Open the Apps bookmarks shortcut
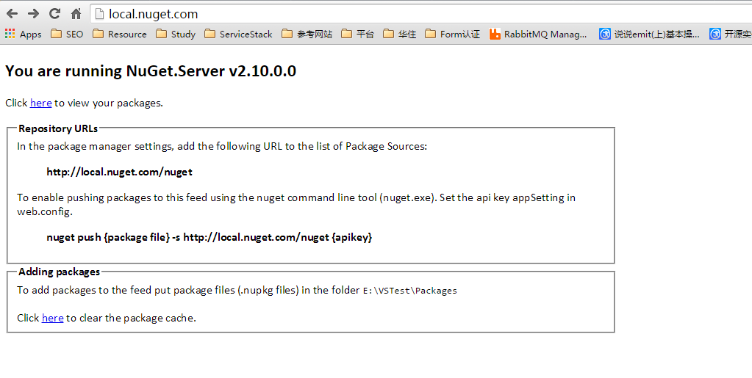This screenshot has height=378, width=752. tap(23, 34)
